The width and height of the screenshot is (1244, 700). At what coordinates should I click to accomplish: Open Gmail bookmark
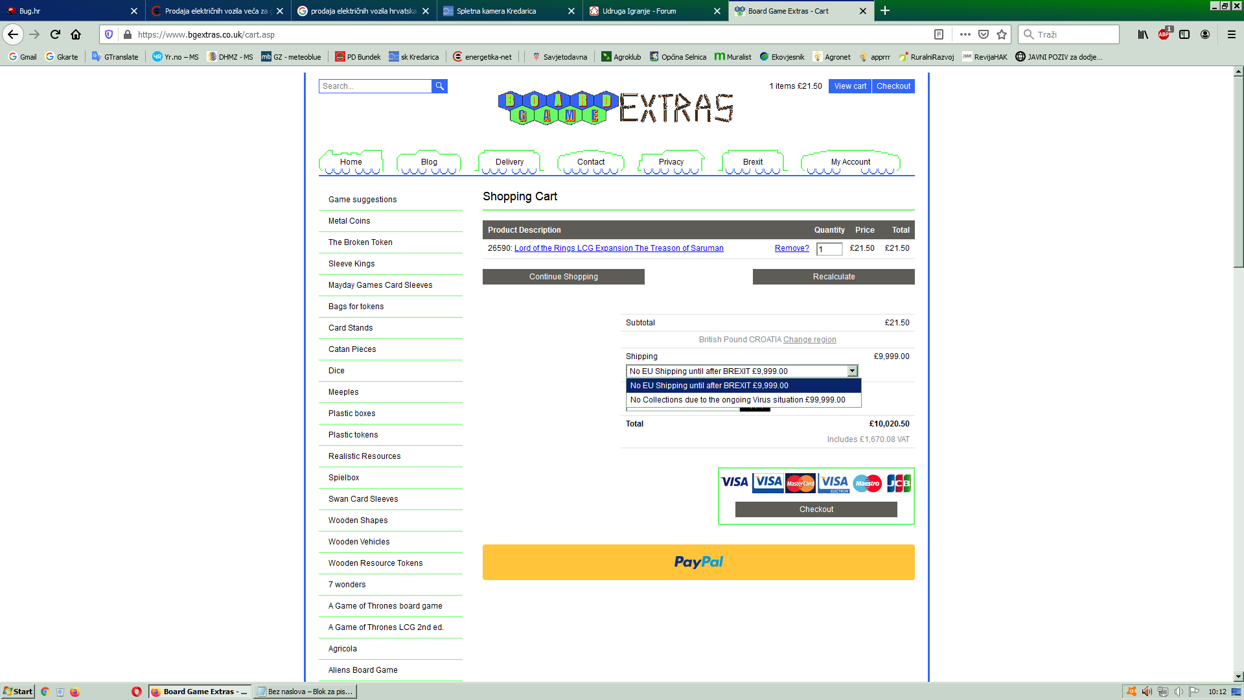pyautogui.click(x=23, y=57)
